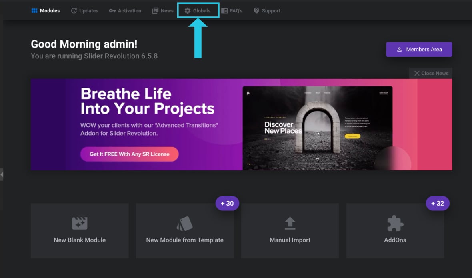Go to the Activation tab

tap(125, 11)
